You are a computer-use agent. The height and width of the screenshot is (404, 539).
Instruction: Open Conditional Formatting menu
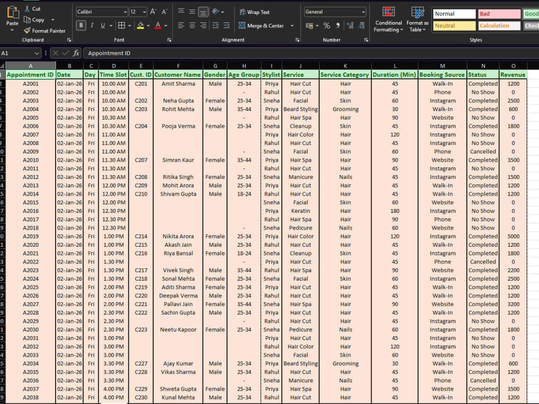[389, 19]
